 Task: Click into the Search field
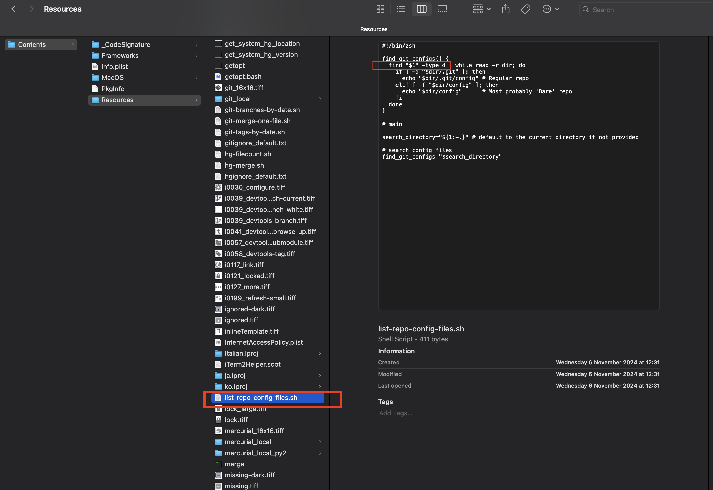646,10
